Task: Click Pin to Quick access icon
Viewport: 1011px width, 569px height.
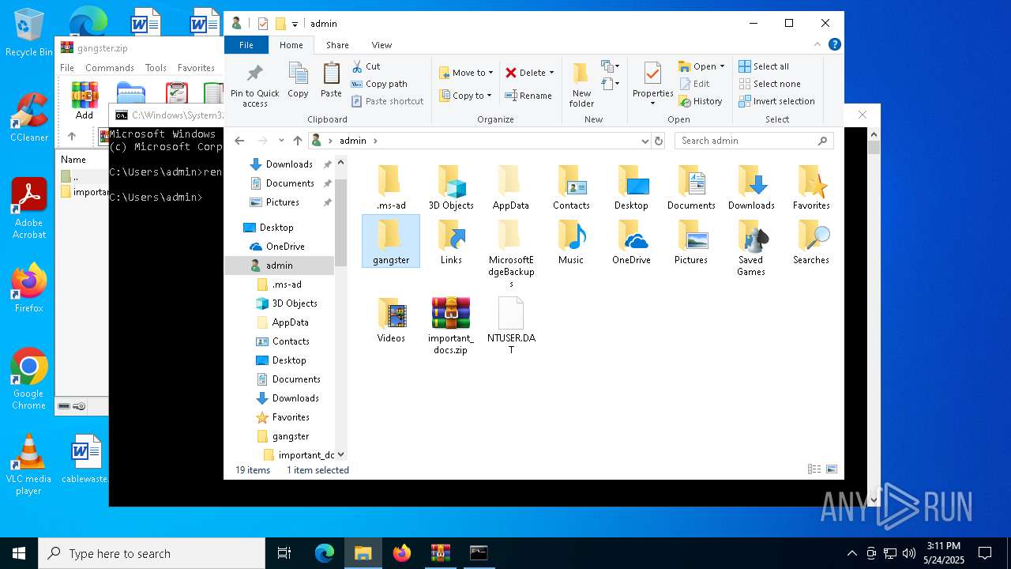Action: [254, 85]
